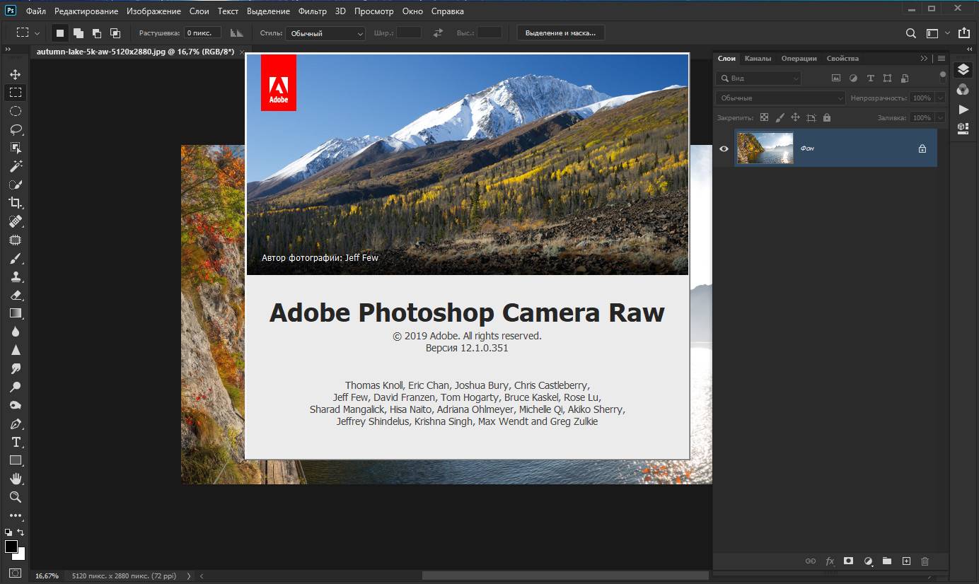Toggle lock transparent pixels in Layers panel
The image size is (979, 584).
click(x=764, y=117)
